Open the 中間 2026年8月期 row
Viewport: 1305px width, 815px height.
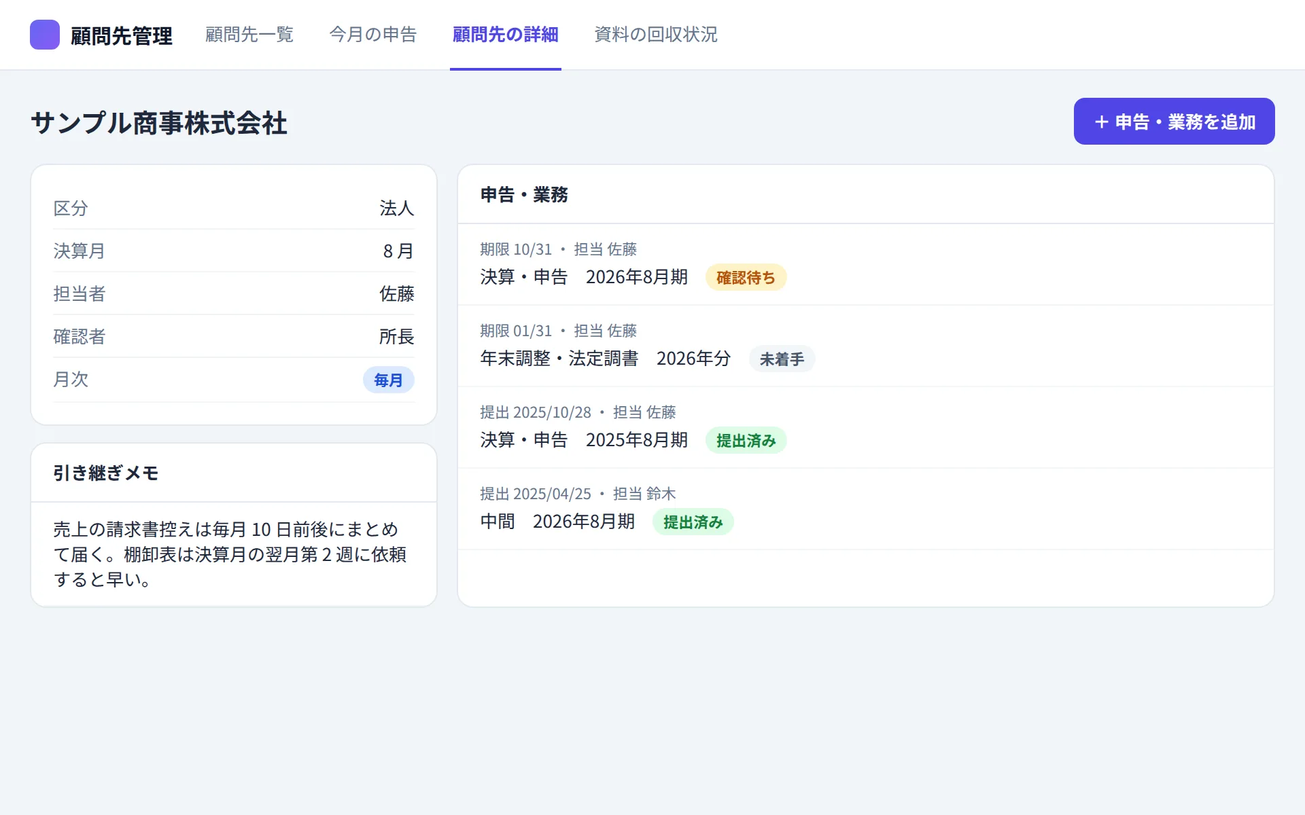pos(866,509)
